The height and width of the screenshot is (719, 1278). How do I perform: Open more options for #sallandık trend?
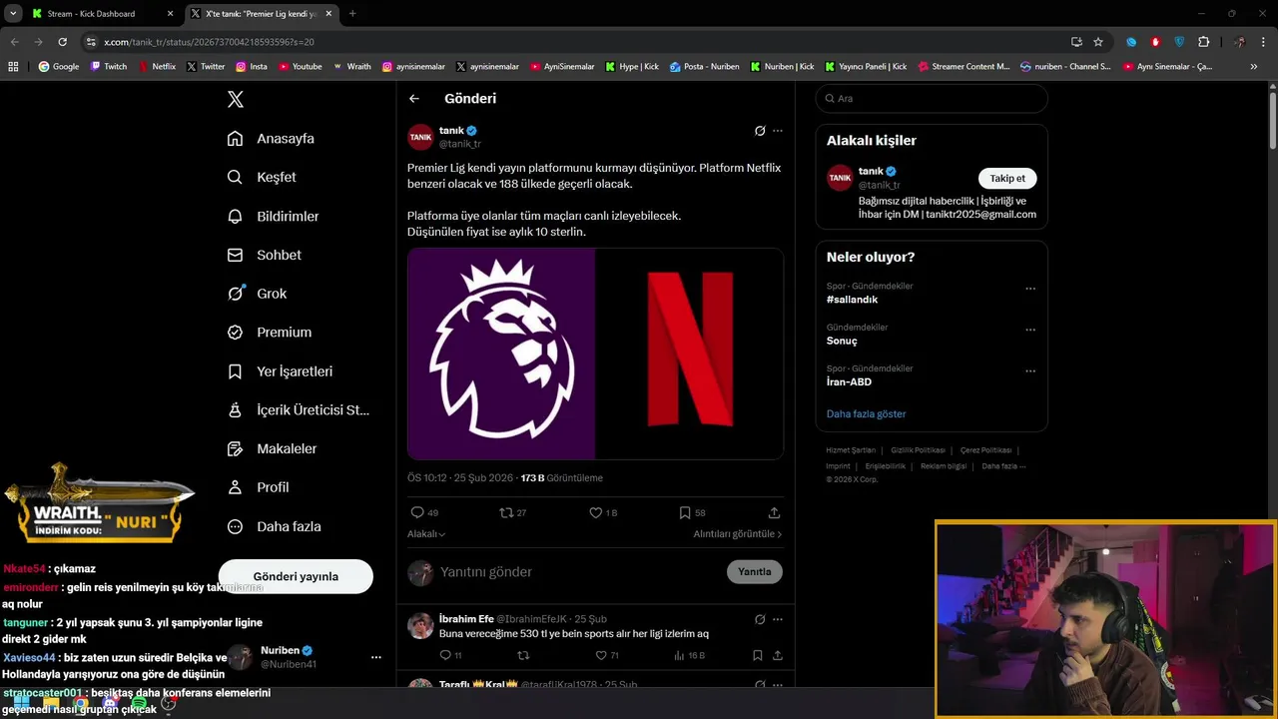click(x=1030, y=289)
